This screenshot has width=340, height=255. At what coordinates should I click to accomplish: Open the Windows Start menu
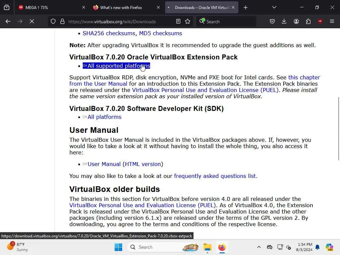point(119,247)
